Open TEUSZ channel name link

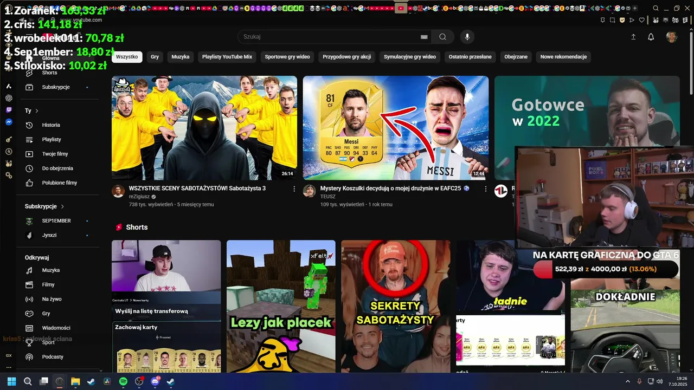point(328,197)
